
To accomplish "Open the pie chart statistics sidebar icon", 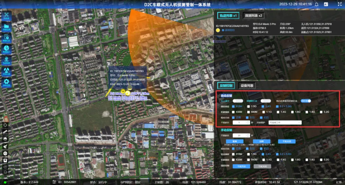I will coord(6,49).
